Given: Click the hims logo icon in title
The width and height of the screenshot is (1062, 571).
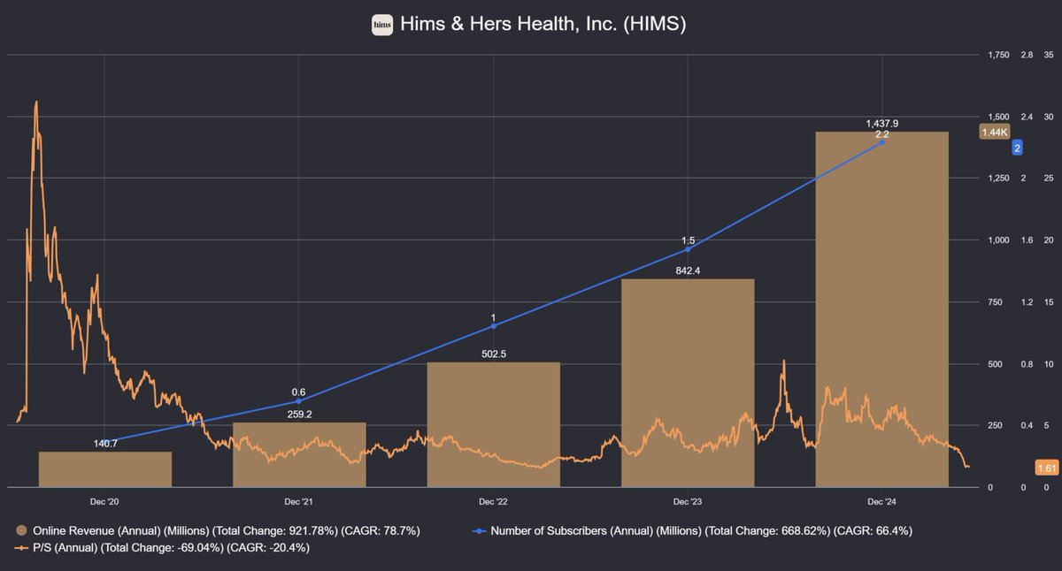Looking at the screenshot, I should [381, 25].
